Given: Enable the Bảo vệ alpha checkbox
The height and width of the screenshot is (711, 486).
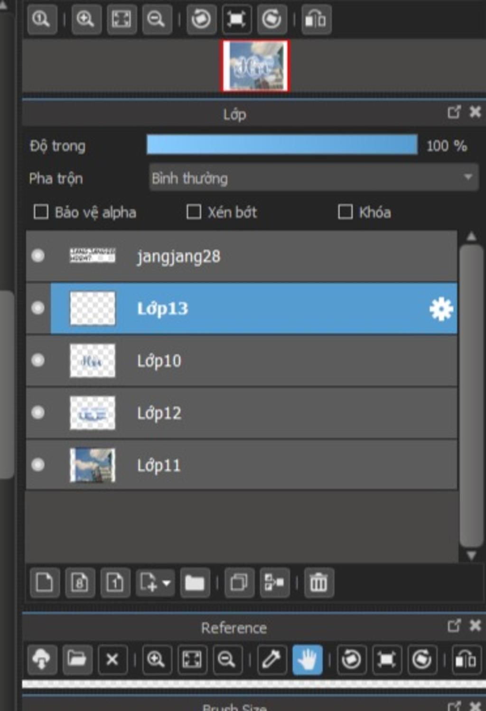Looking at the screenshot, I should click(x=41, y=212).
